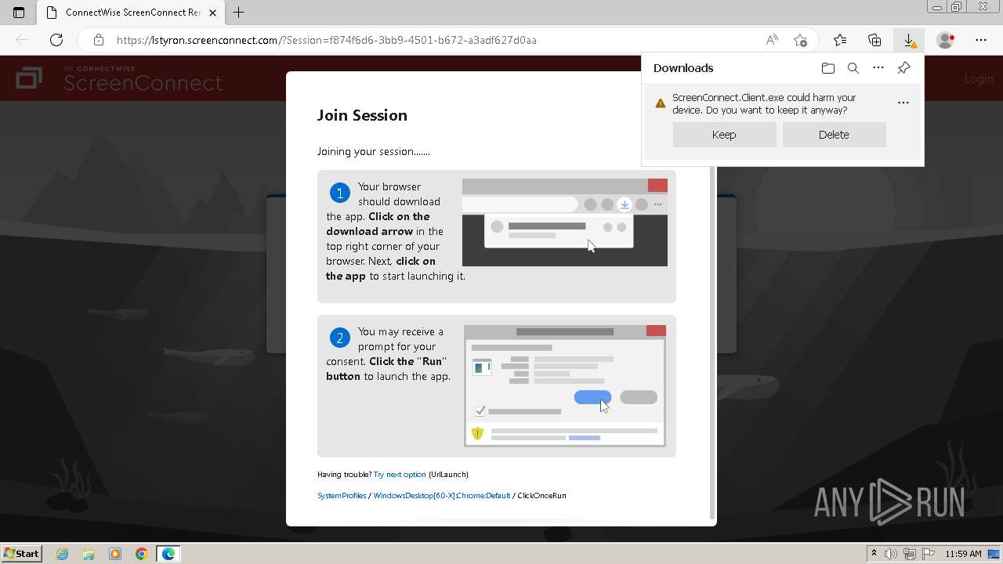
Task: Click the browser Back arrow
Action: (22, 40)
